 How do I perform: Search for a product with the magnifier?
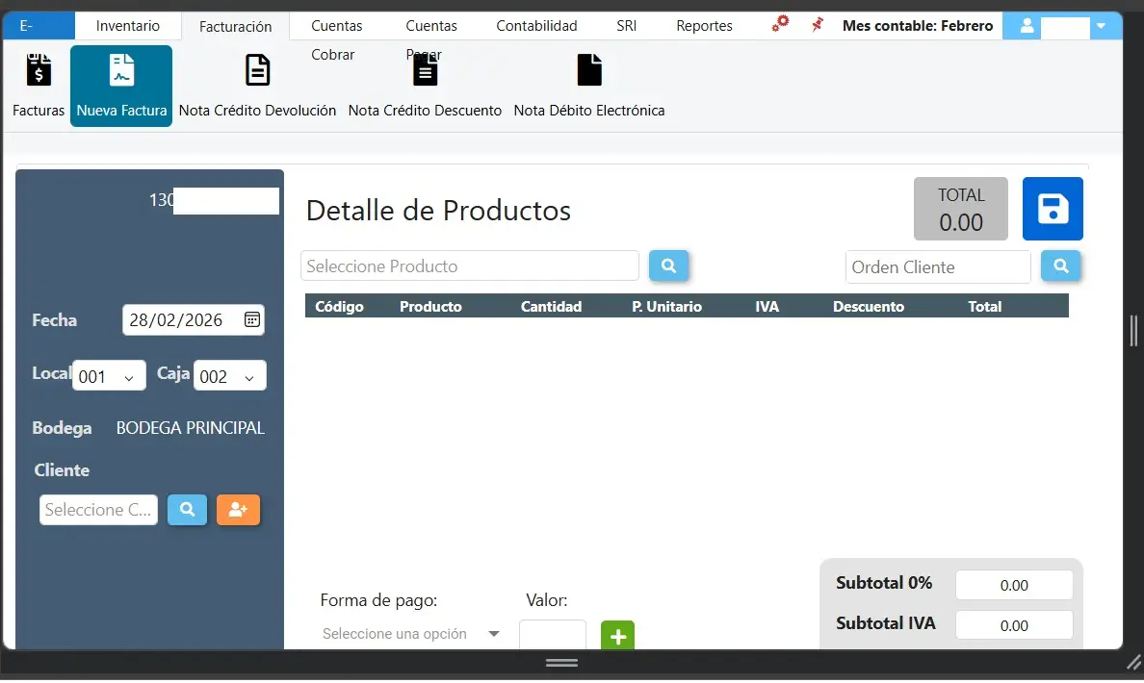[x=668, y=266]
